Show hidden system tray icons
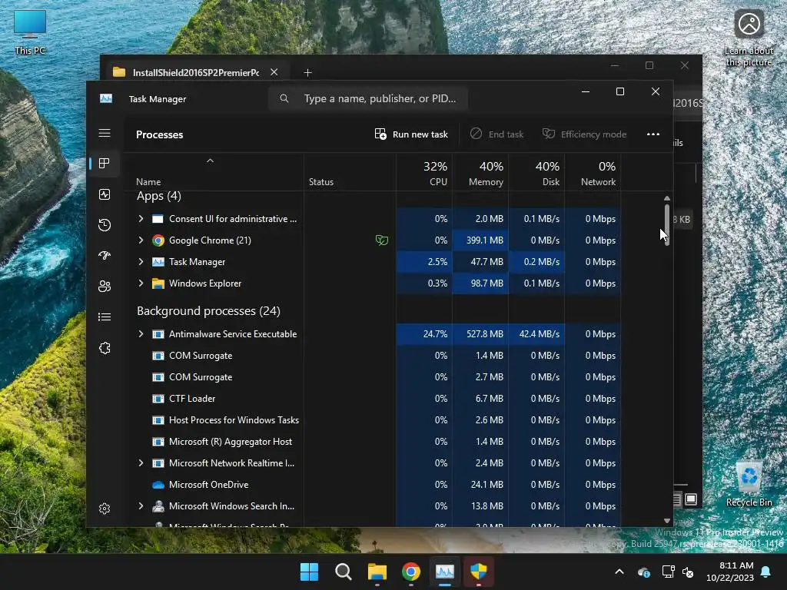The height and width of the screenshot is (590, 787). click(x=619, y=572)
